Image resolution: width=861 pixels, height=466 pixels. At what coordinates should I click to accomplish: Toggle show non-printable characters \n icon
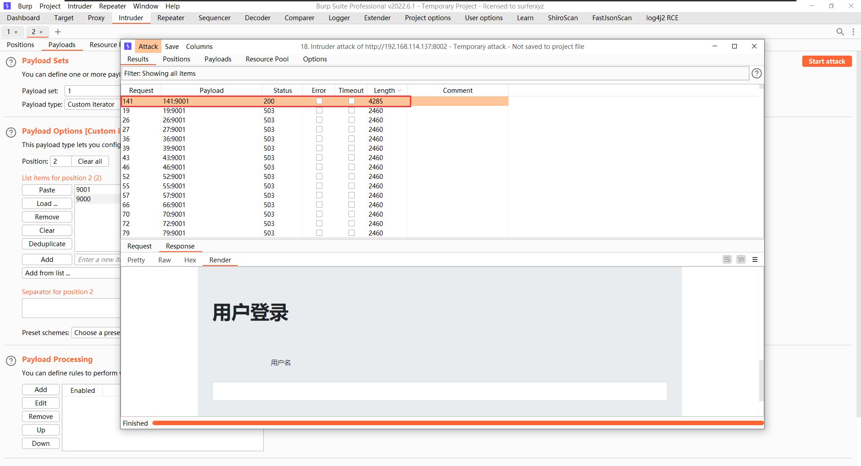(x=741, y=260)
